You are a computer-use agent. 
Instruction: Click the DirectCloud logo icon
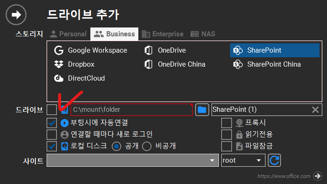59,78
